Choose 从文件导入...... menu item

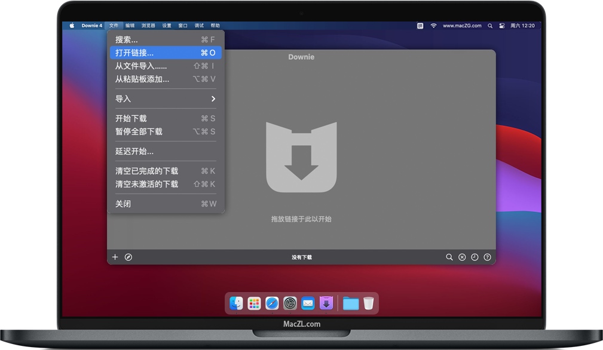166,66
